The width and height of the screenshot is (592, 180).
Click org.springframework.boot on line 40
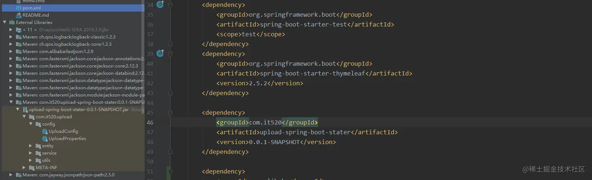pyautogui.click(x=292, y=64)
